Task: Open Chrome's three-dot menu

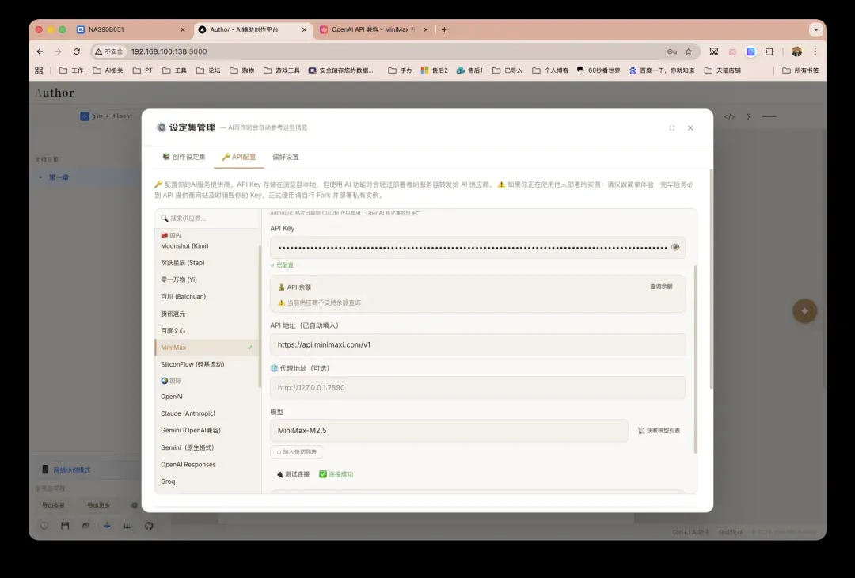Action: pyautogui.click(x=815, y=51)
